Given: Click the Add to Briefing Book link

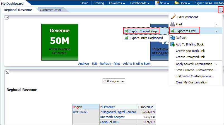Looking at the screenshot, I should click(137, 64).
